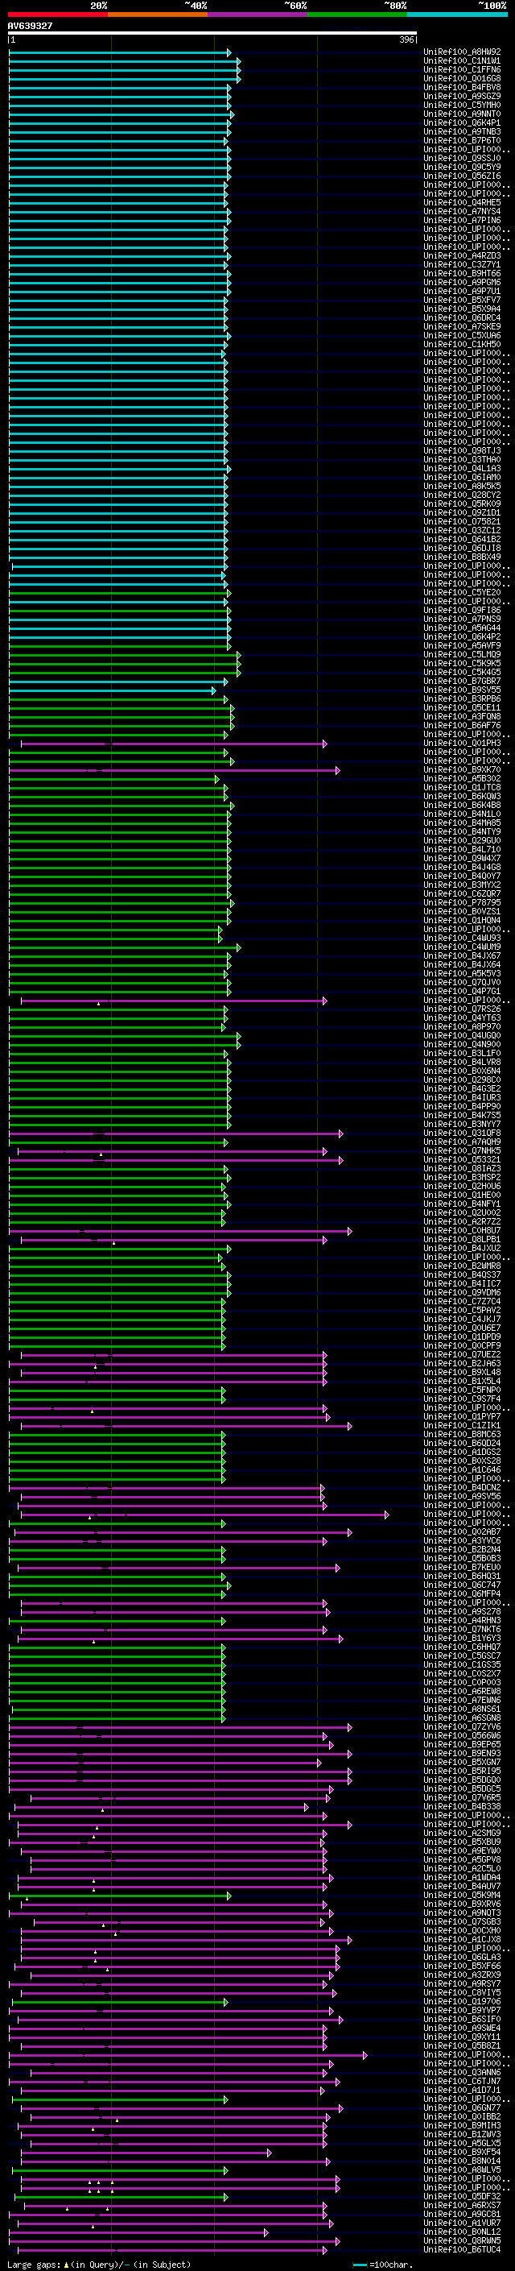Select label UniRef100_A9NNT0
Viewport: 515px width, 2271px height.
(462, 114)
